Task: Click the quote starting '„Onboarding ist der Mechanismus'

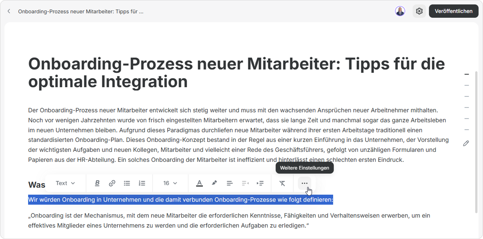Action: (229, 220)
